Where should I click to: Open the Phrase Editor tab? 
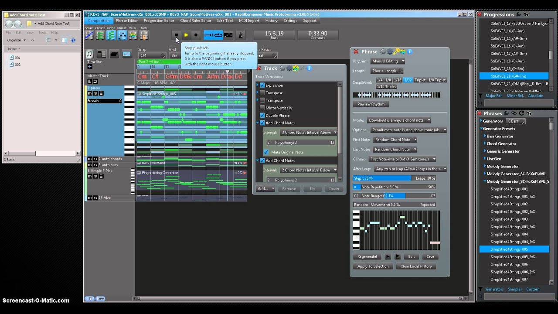pyautogui.click(x=126, y=20)
